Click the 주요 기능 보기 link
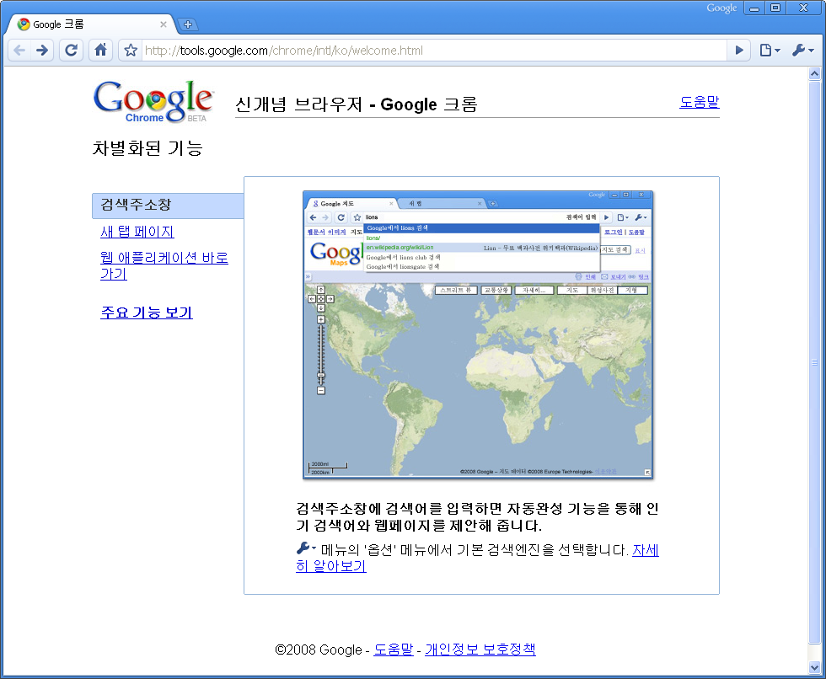Viewport: 826px width, 679px height. coord(147,313)
